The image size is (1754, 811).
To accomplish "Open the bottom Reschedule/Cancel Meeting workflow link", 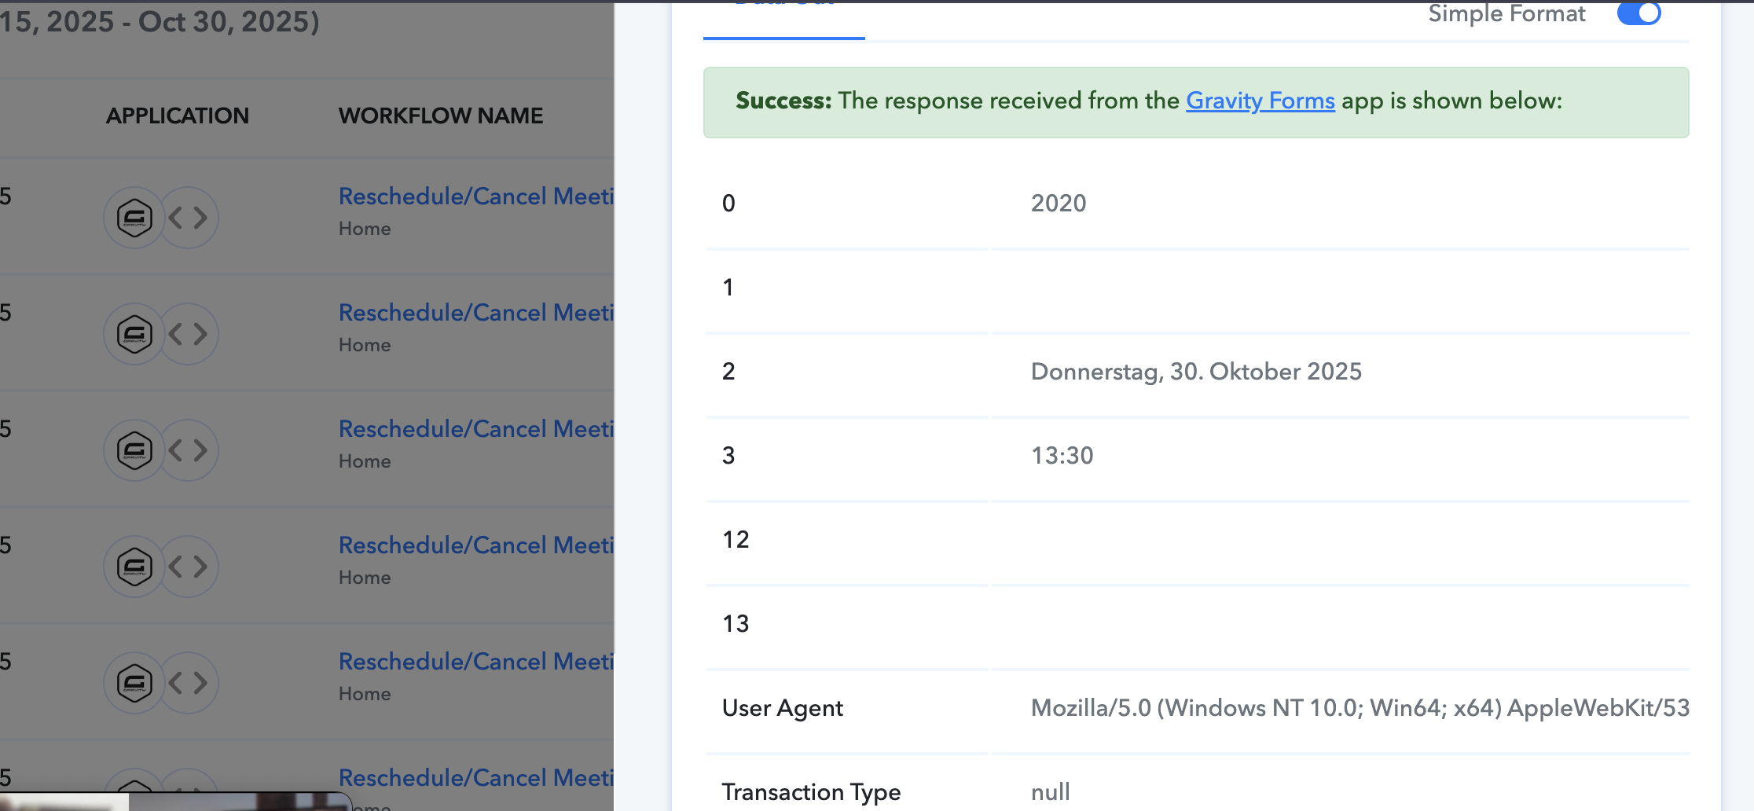I will tap(475, 777).
